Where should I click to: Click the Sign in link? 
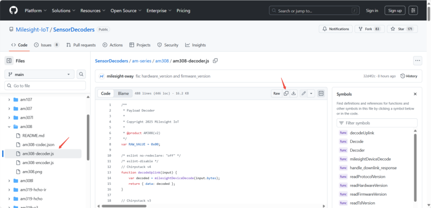coord(372,10)
